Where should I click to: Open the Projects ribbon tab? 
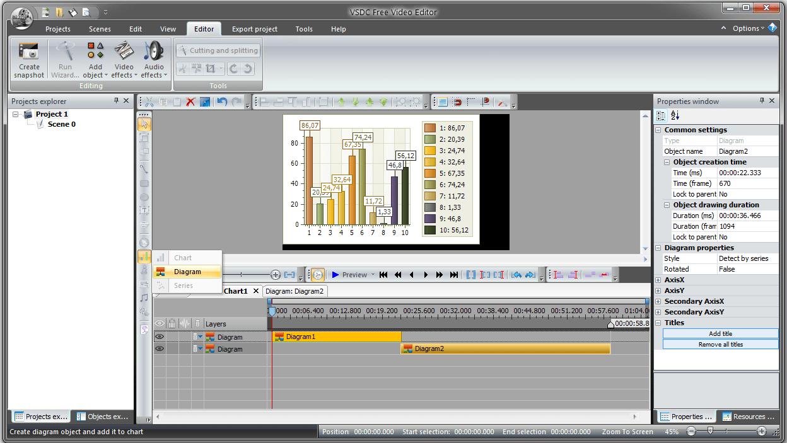click(x=58, y=29)
